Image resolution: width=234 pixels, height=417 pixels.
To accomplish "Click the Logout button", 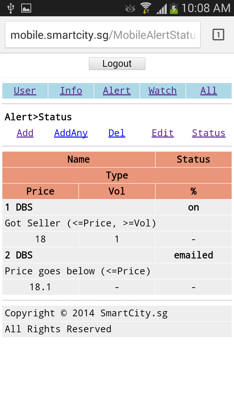I will tap(117, 64).
